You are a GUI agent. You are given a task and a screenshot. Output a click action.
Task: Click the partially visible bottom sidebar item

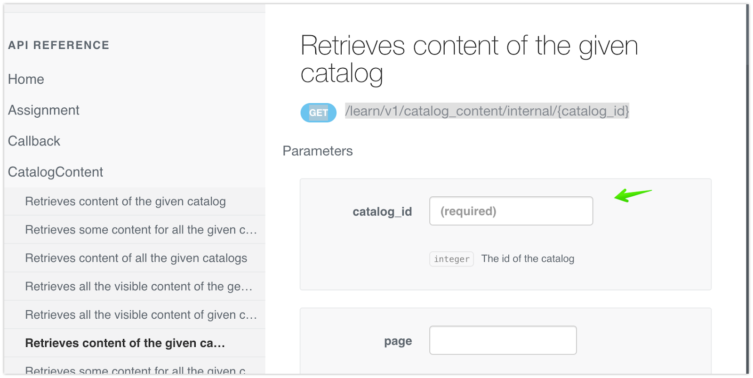coord(136,370)
